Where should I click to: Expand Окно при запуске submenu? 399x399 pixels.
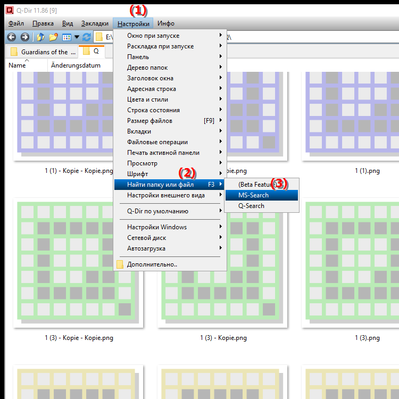pos(170,36)
